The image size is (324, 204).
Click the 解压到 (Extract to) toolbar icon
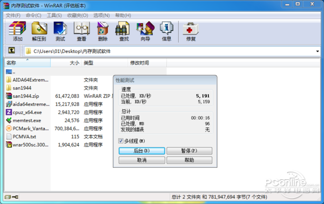pos(39,31)
